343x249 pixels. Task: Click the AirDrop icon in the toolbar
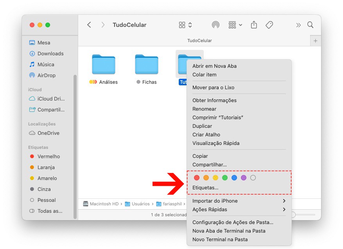click(x=215, y=25)
